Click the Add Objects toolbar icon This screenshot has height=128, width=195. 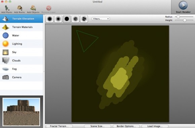coord(33,8)
